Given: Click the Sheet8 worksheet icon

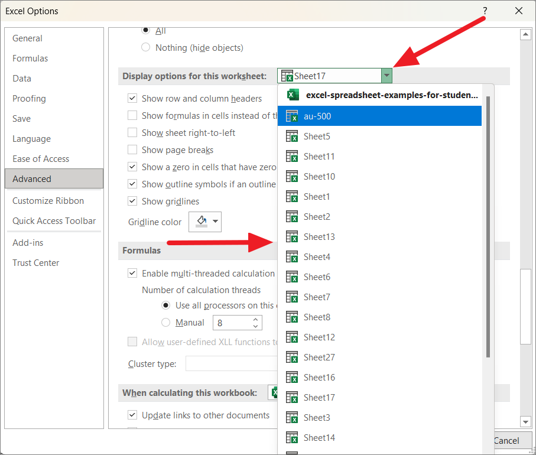Looking at the screenshot, I should [292, 317].
